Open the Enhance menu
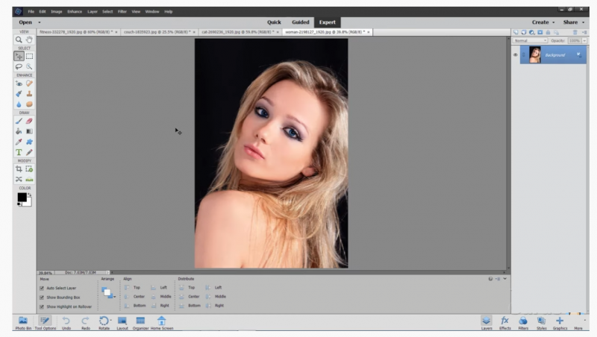Viewport: 597px width, 337px height. 75,12
